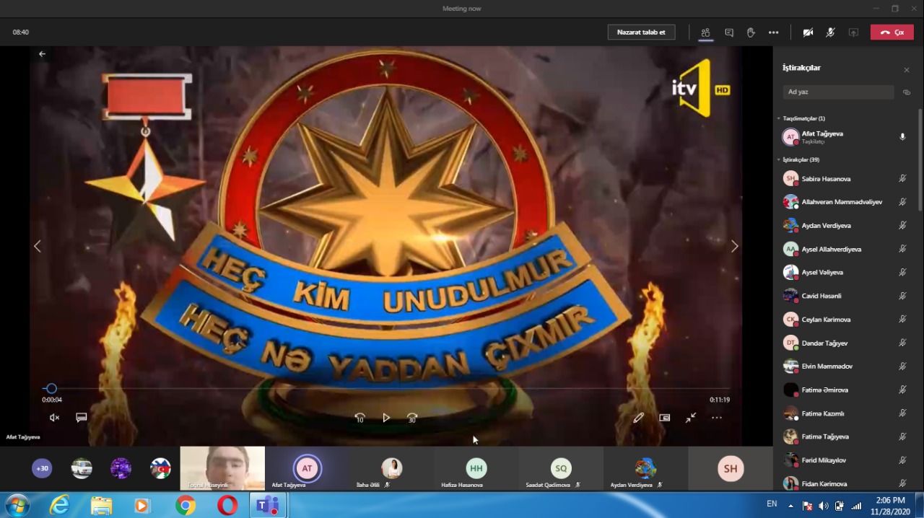The image size is (924, 518).
Task: Open Windows Start menu
Action: pos(17,505)
